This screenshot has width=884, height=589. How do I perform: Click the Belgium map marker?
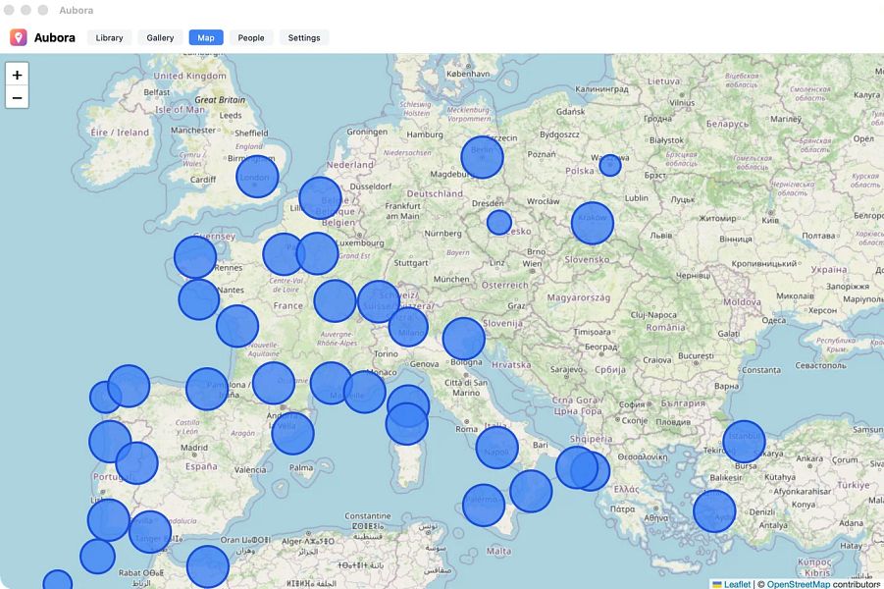(x=320, y=198)
